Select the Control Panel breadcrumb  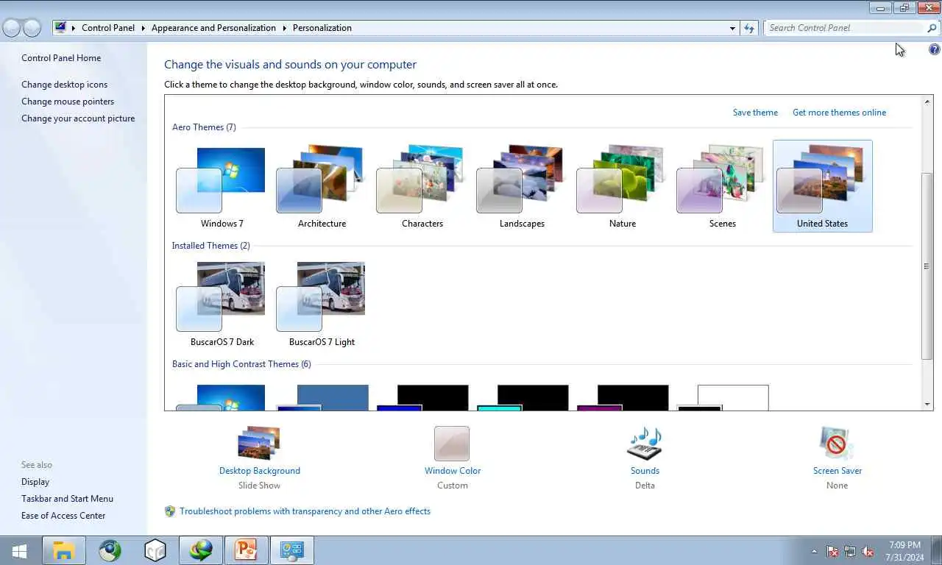[108, 28]
